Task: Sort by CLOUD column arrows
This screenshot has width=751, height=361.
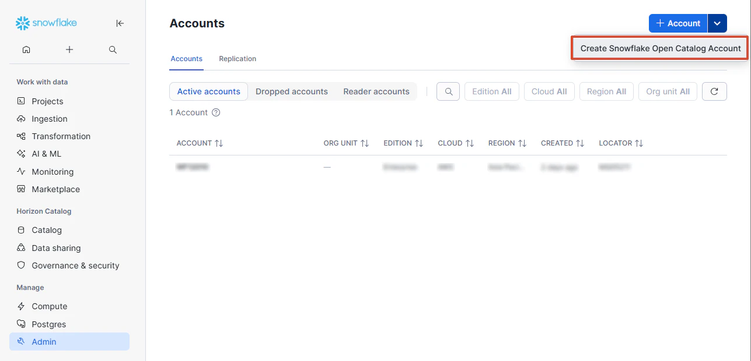Action: pyautogui.click(x=469, y=143)
